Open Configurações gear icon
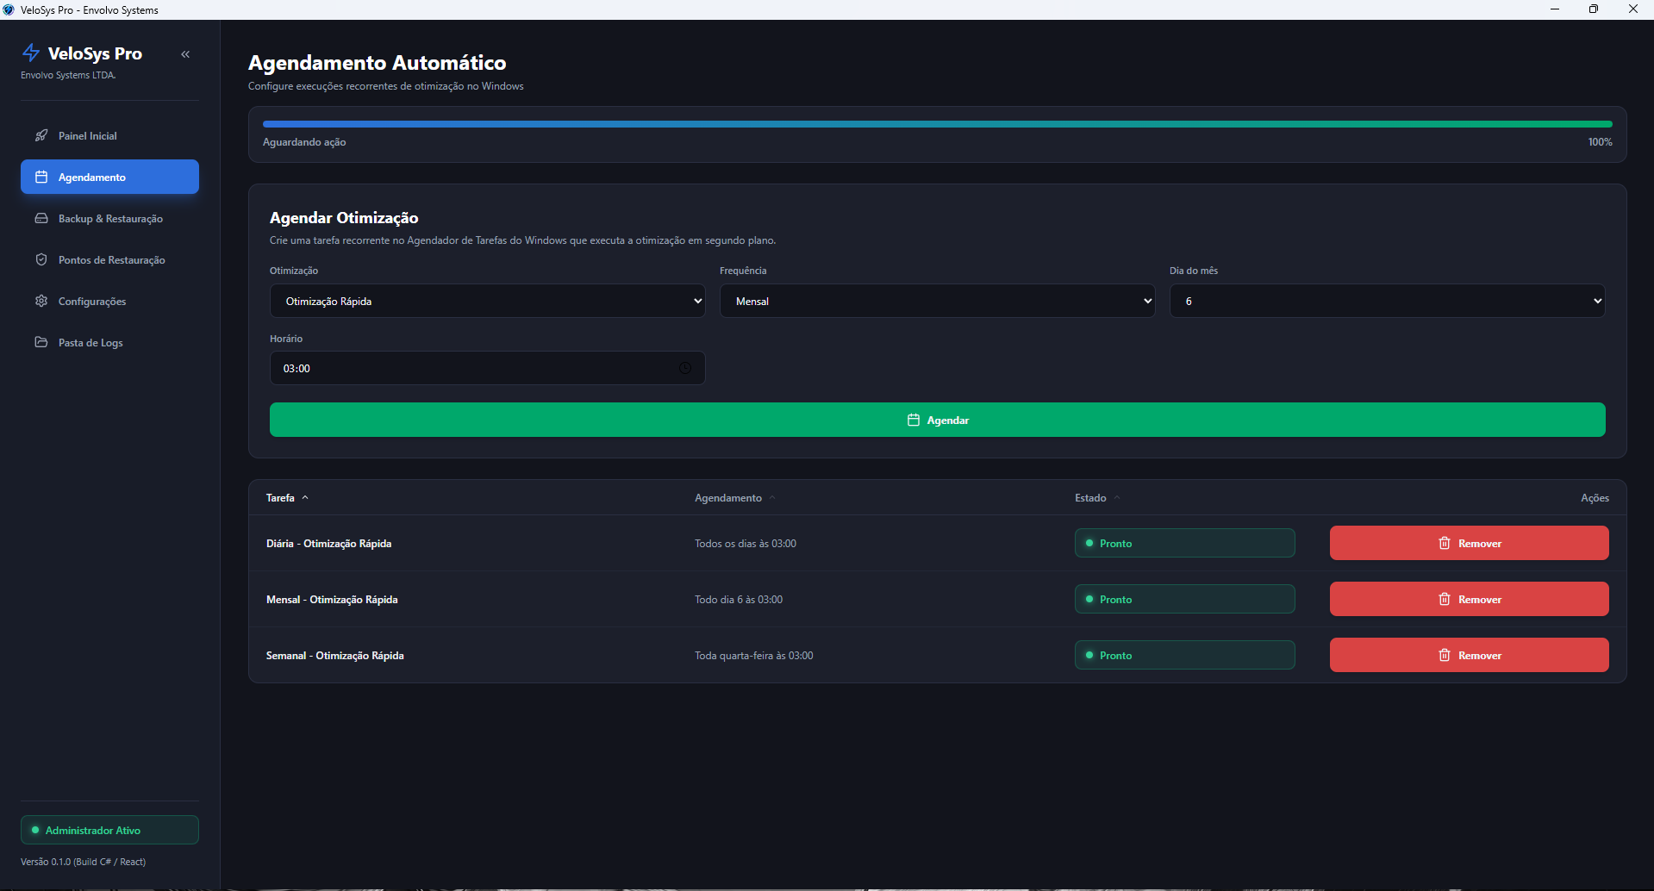 41,301
